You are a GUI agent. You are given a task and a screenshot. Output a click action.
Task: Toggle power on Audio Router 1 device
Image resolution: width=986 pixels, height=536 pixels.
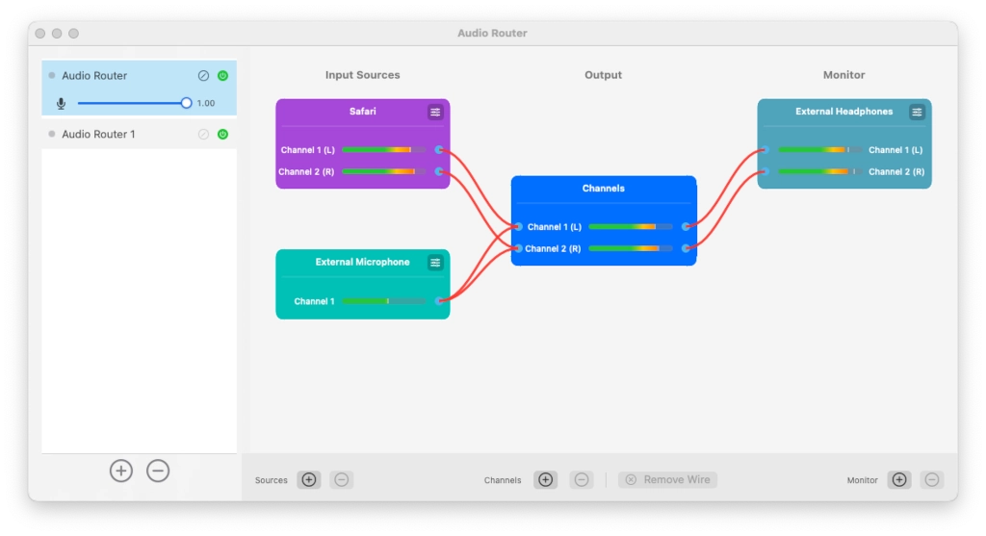222,134
